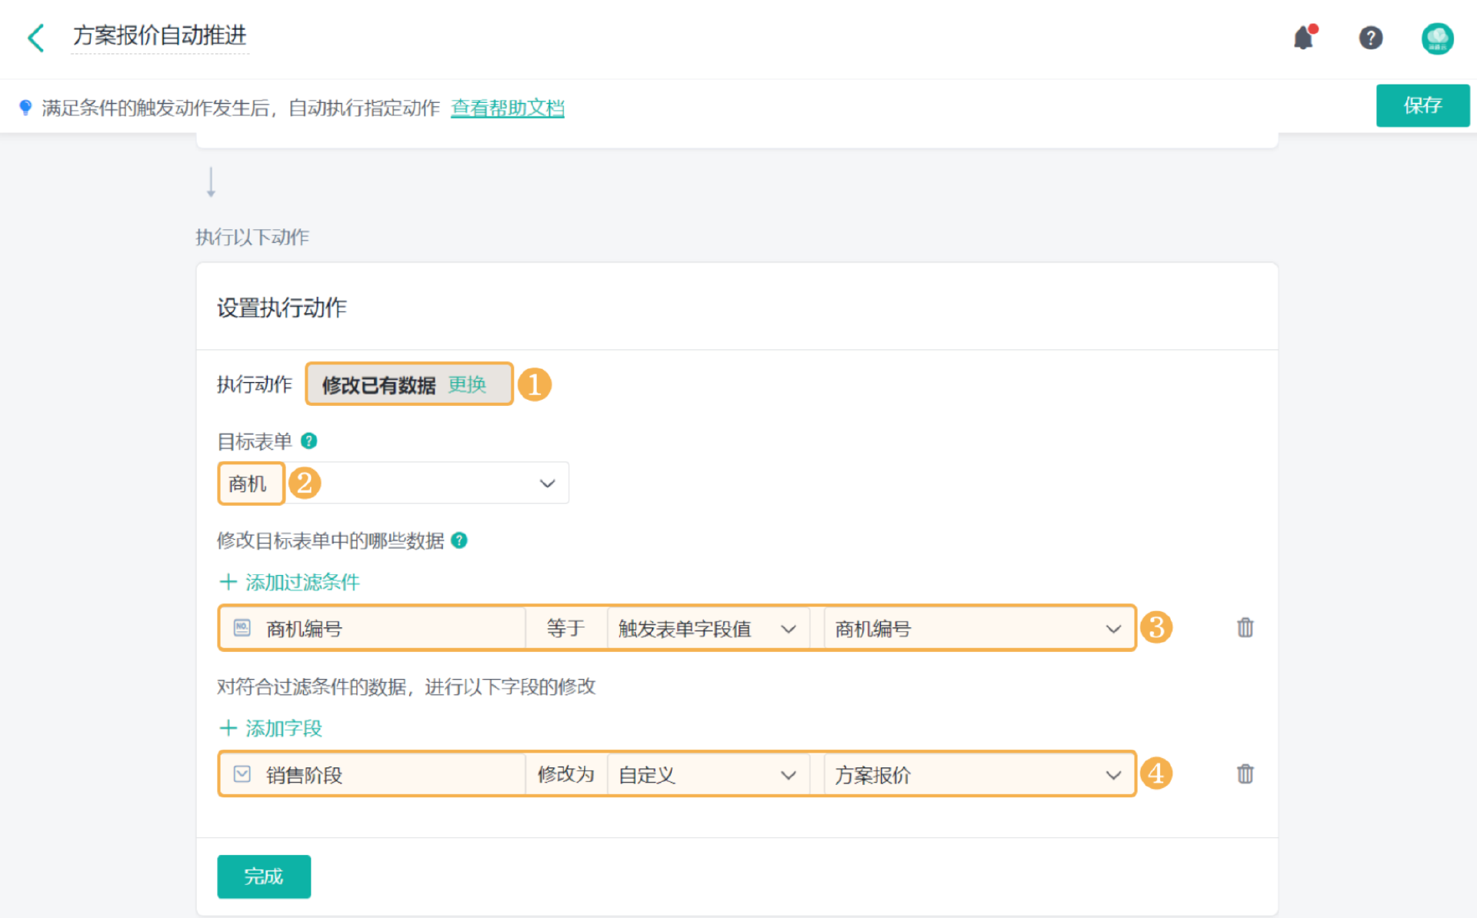Open the user avatar menu

(x=1436, y=38)
